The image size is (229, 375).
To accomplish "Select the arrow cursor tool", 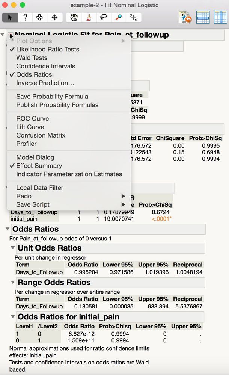I will [10, 17].
